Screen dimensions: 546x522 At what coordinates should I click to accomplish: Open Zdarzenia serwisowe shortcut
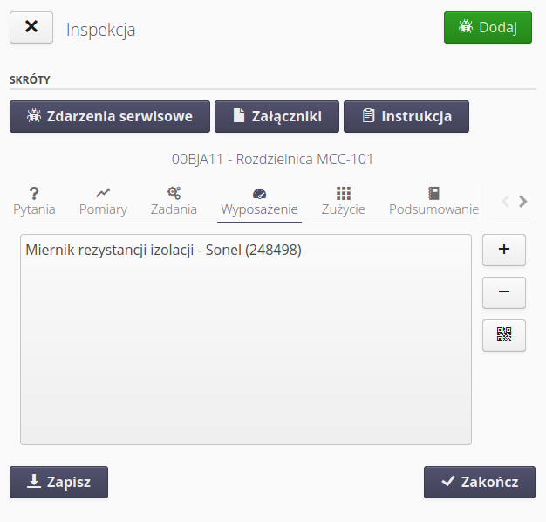[x=110, y=116]
